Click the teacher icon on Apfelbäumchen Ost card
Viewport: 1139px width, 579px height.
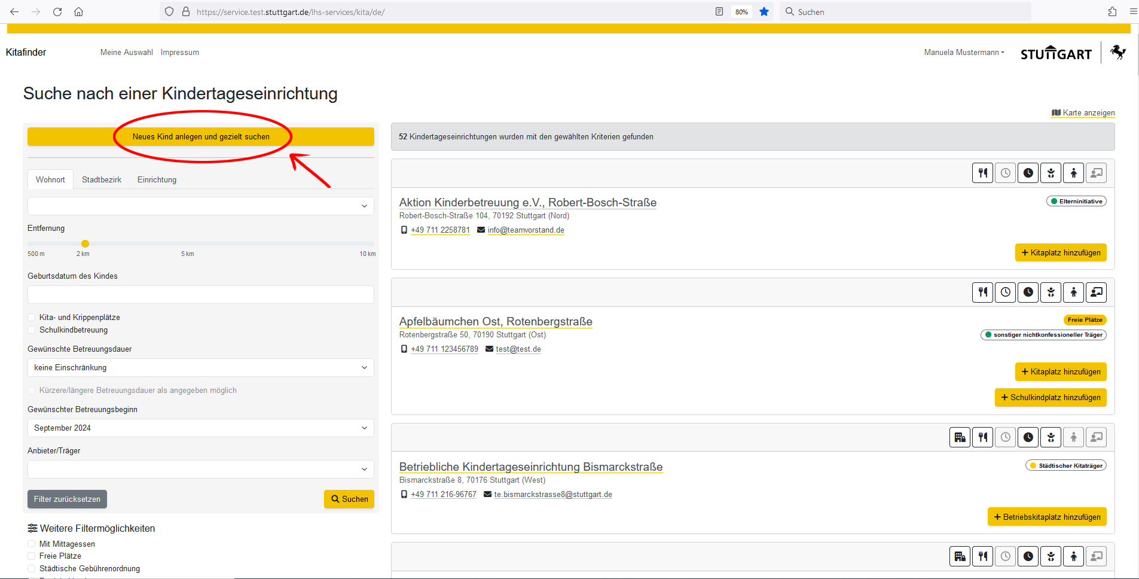(1096, 292)
